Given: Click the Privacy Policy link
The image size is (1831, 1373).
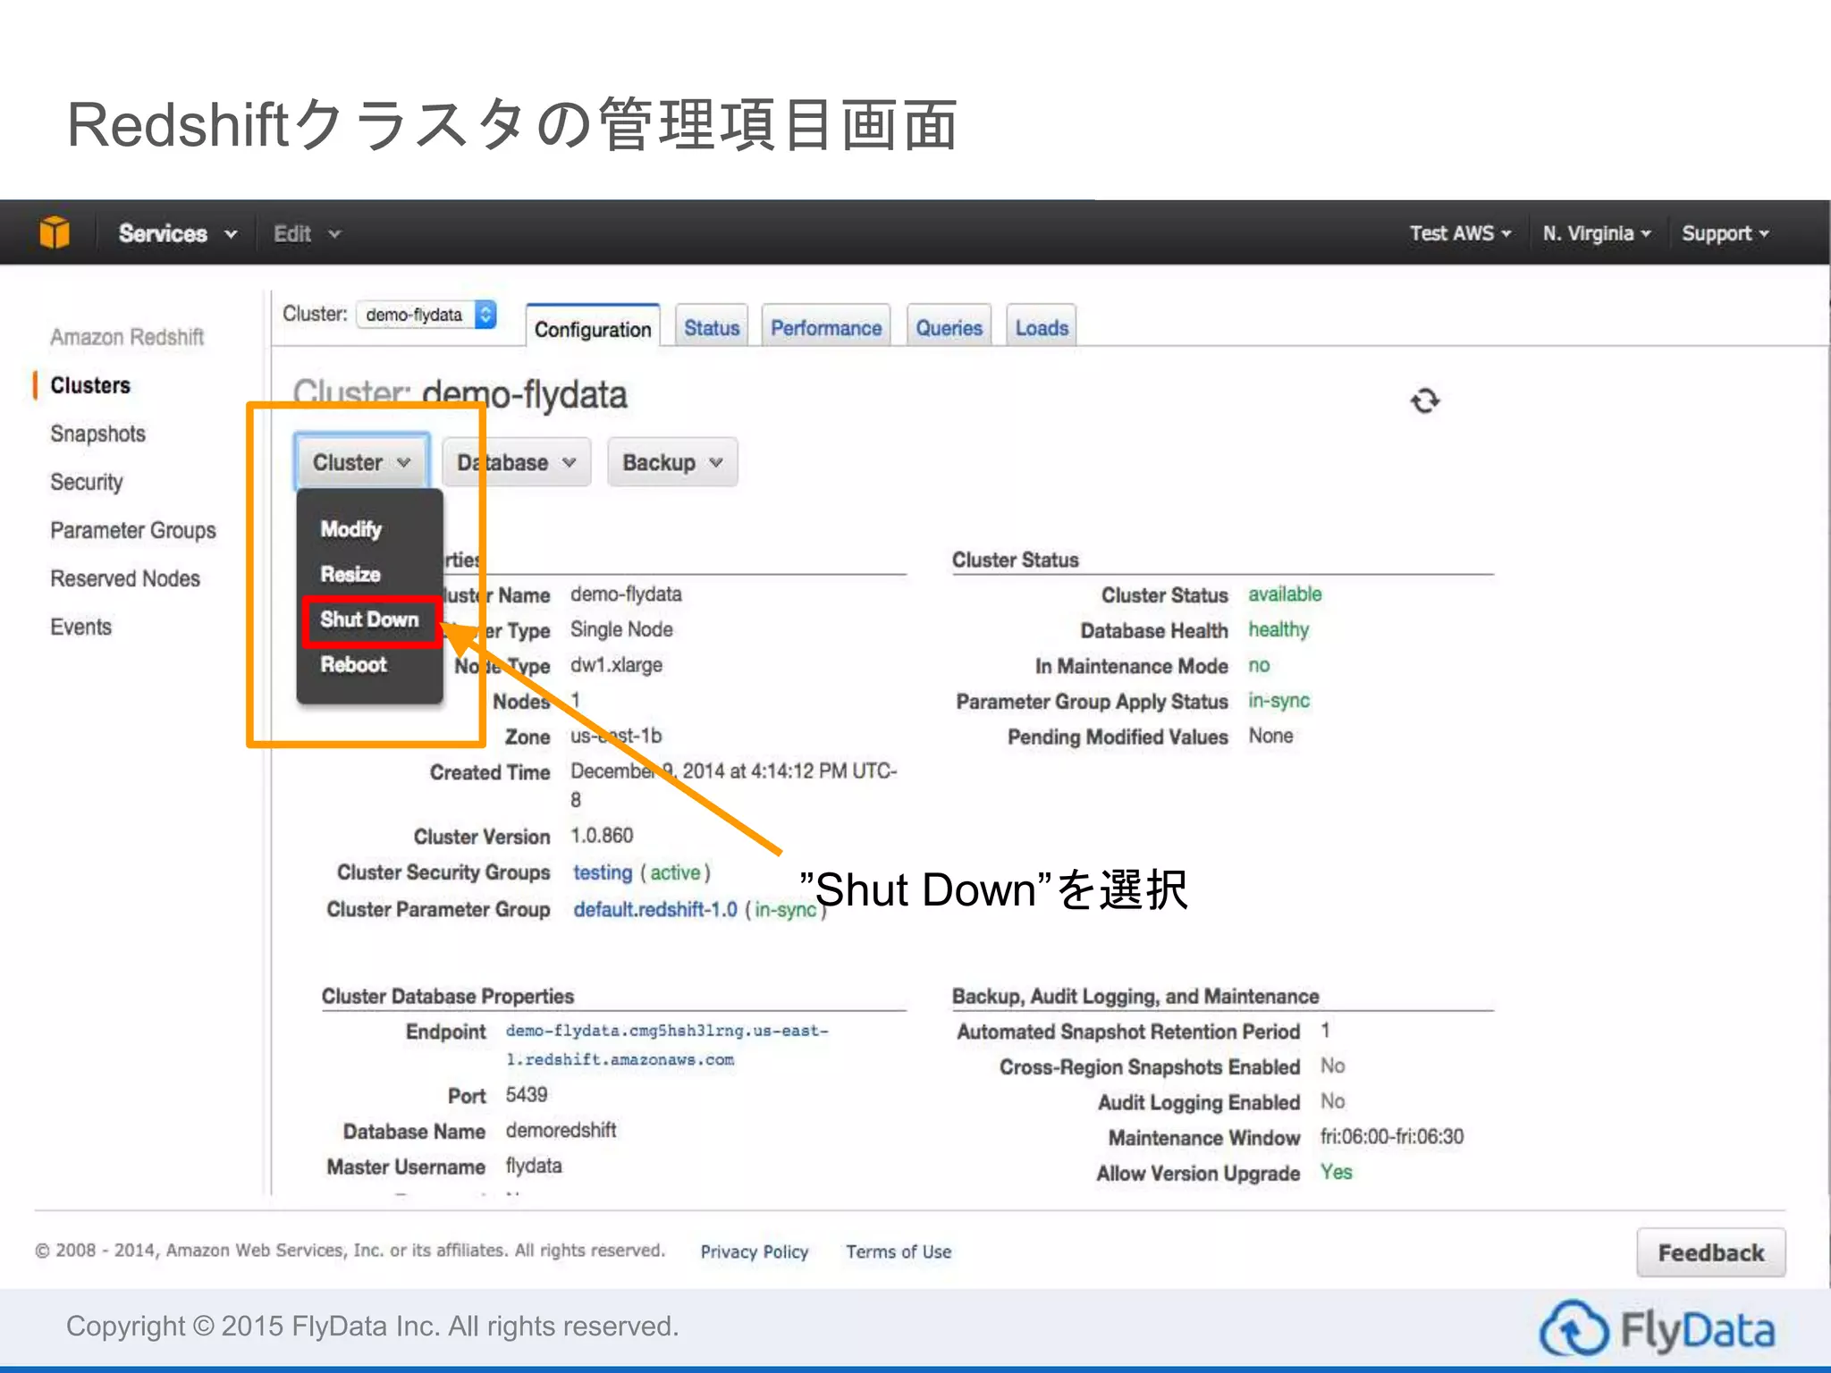Looking at the screenshot, I should pos(755,1251).
